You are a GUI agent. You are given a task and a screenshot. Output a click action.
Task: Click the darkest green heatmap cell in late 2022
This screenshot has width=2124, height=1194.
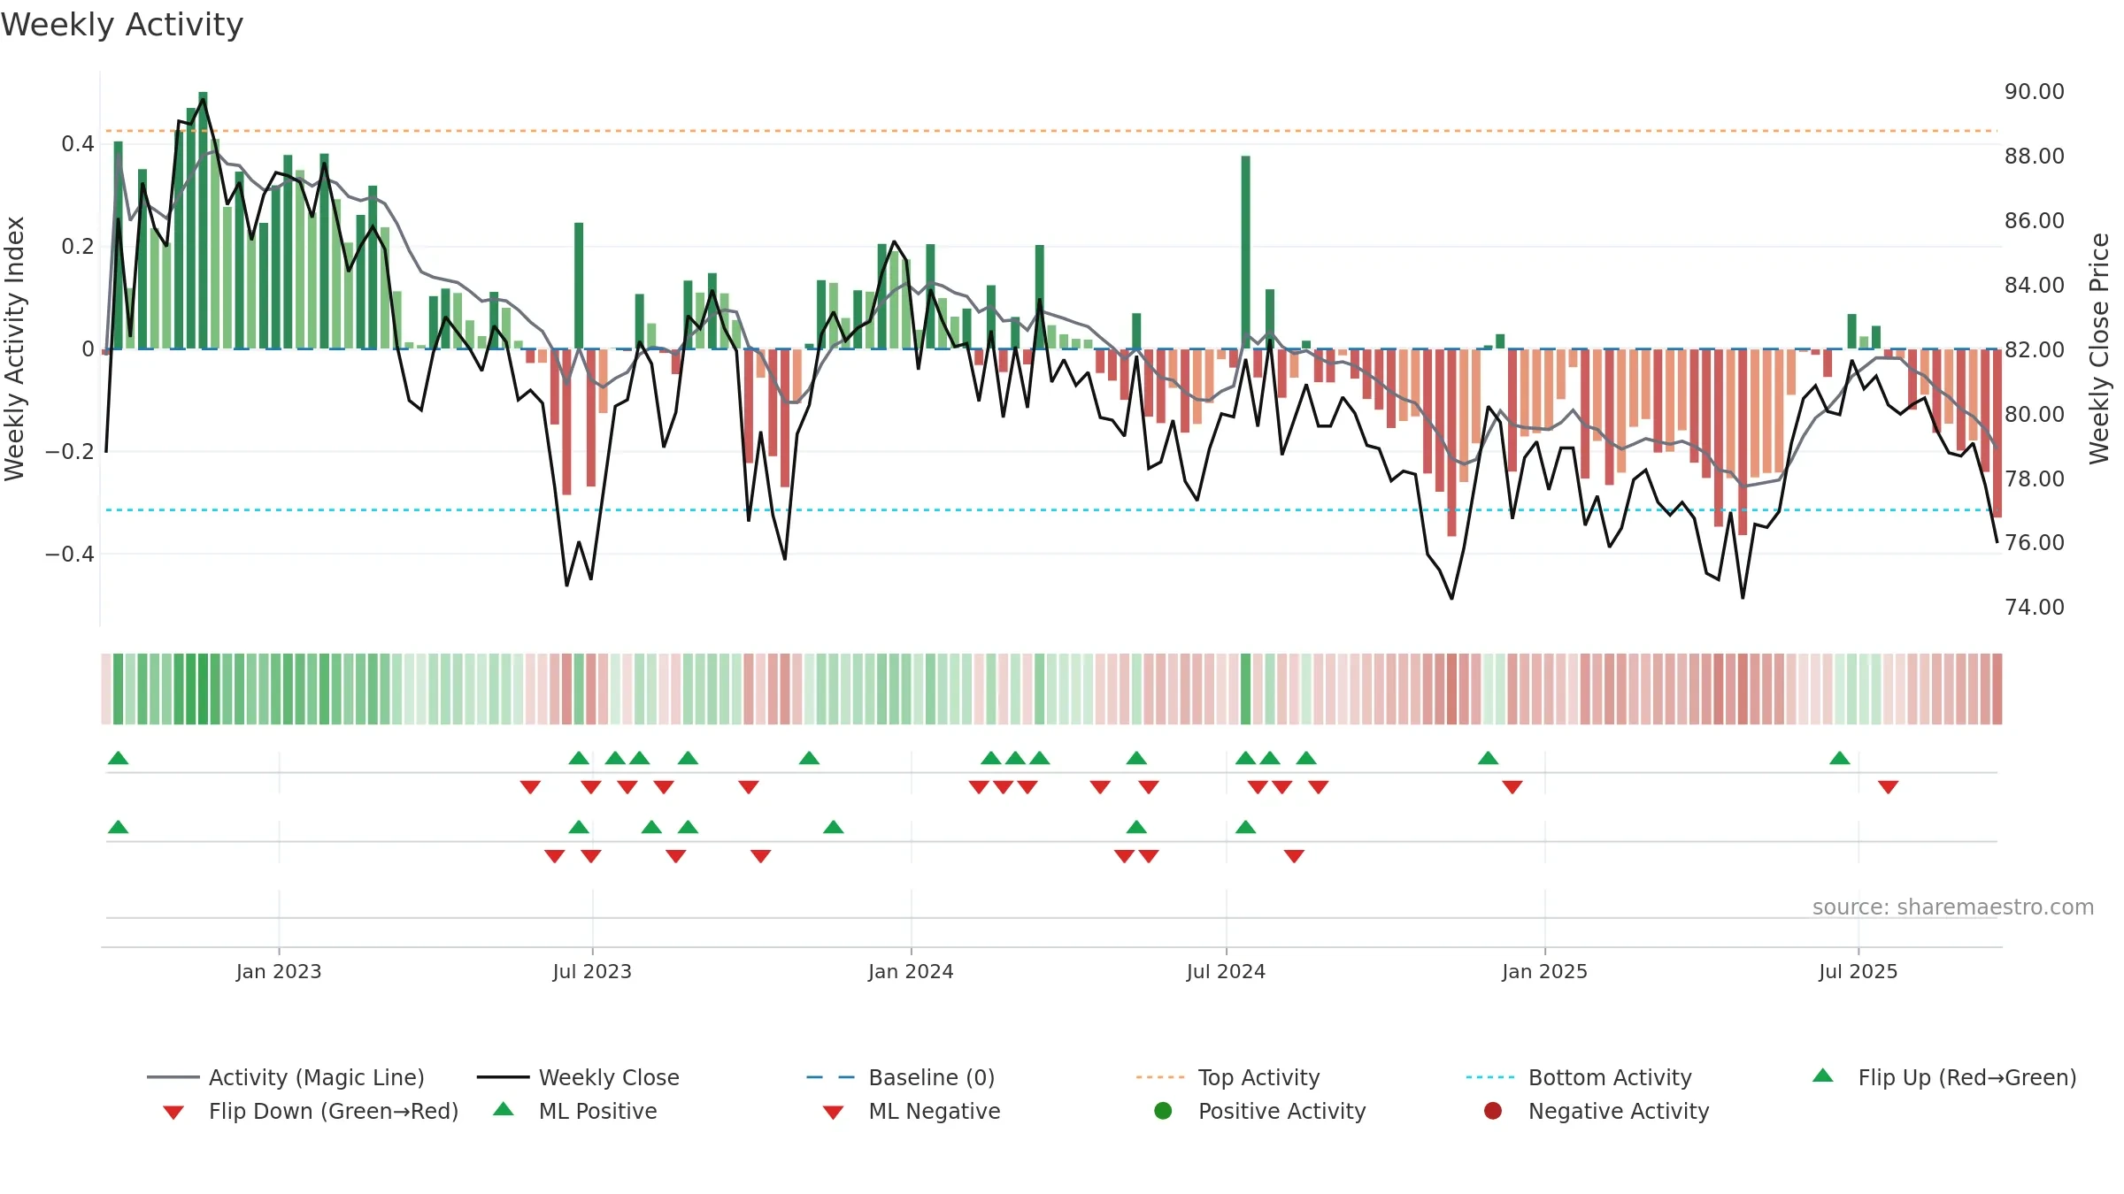pyautogui.click(x=203, y=689)
